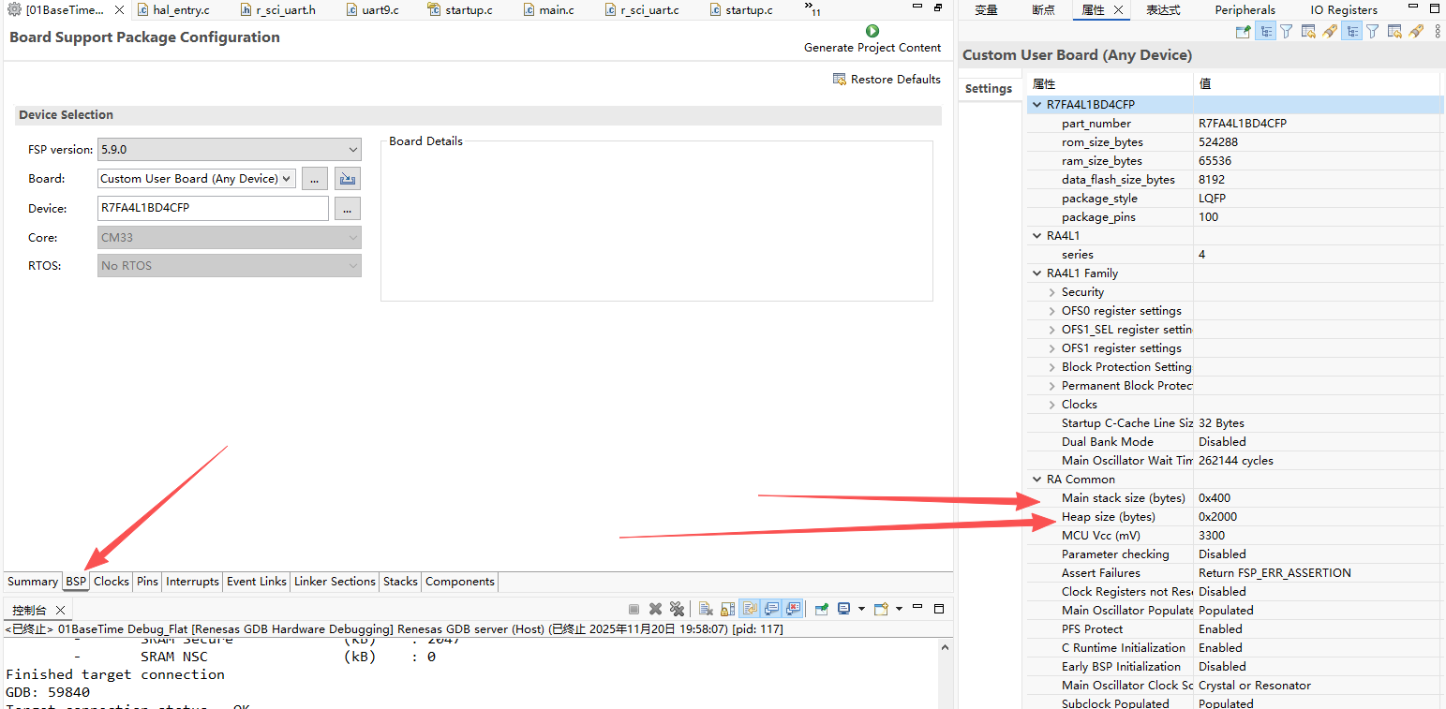Image resolution: width=1446 pixels, height=709 pixels.
Task: Open a new console view
Action: pos(880,609)
